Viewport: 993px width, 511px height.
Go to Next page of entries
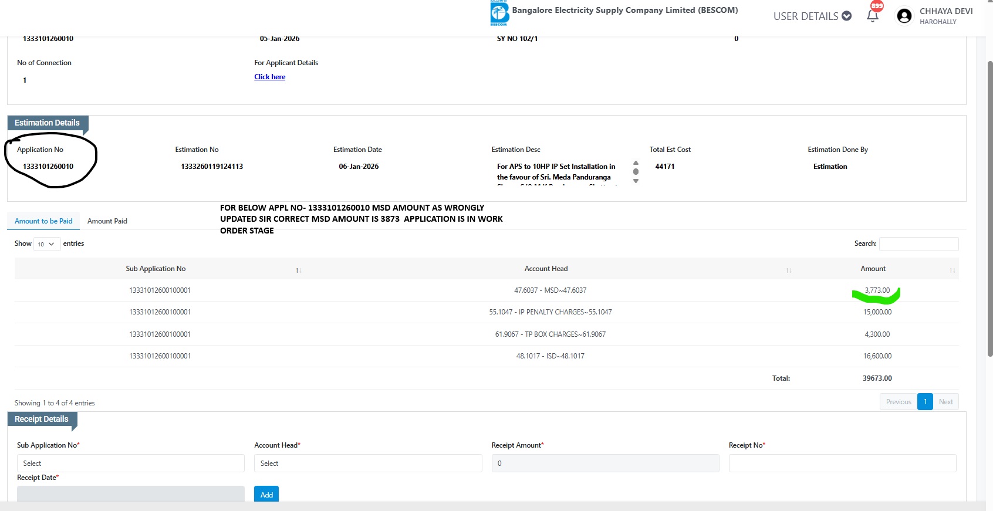pos(945,402)
